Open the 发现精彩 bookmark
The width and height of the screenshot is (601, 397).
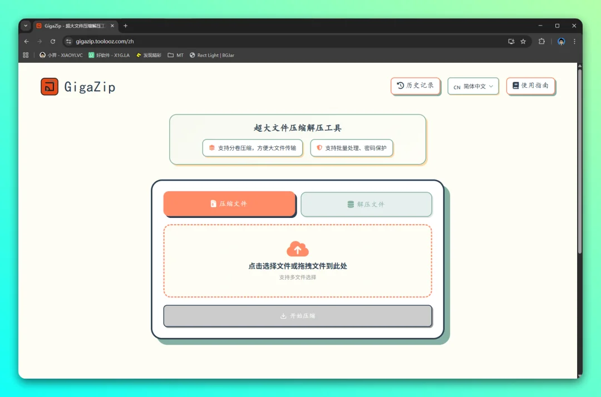click(148, 55)
